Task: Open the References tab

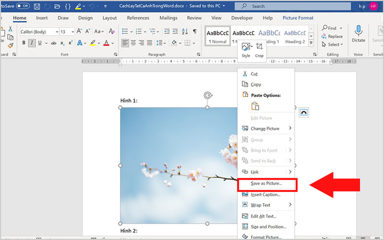Action: pyautogui.click(x=138, y=18)
